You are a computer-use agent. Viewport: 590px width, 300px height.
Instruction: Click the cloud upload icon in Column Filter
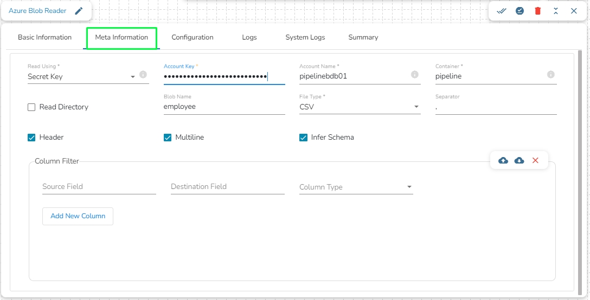503,160
